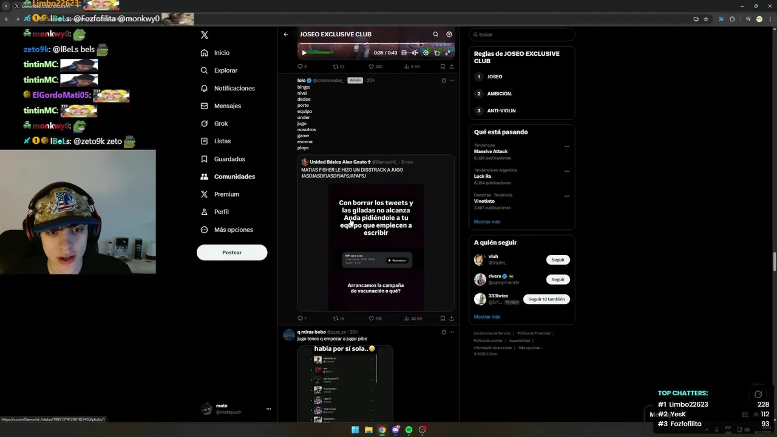
Task: Open the video player settings gear
Action: pos(426,53)
